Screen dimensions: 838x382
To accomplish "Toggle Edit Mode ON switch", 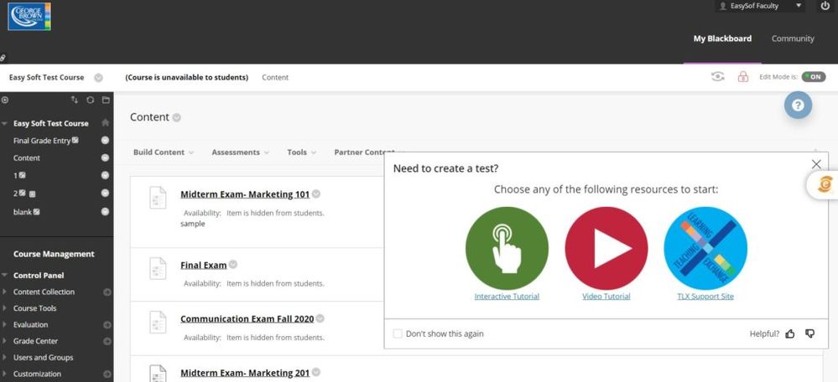I will (x=814, y=77).
